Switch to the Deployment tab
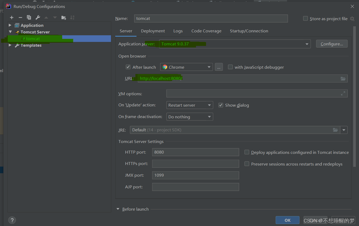Screen dimensions: 359x226 [x=153, y=31]
